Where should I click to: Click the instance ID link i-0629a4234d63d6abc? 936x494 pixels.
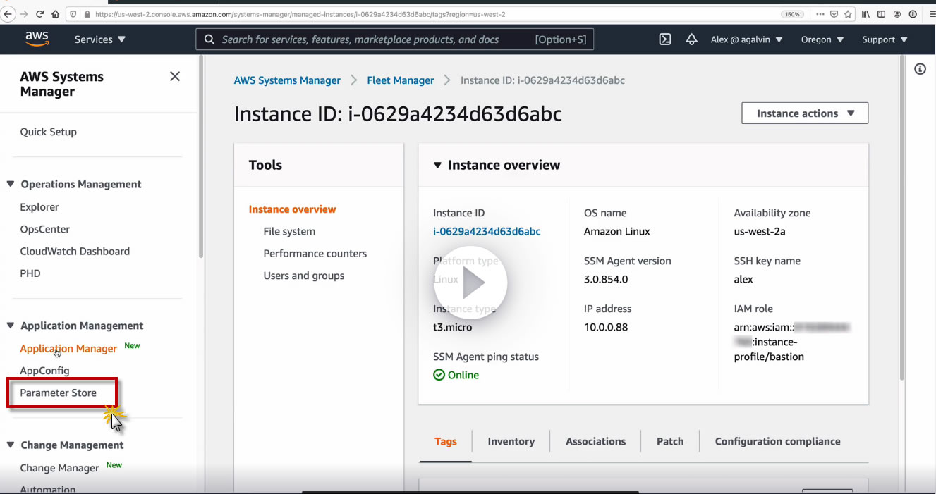tap(487, 231)
